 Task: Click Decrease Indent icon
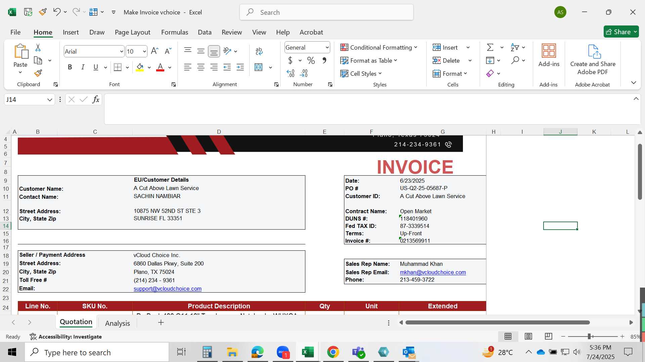(227, 67)
